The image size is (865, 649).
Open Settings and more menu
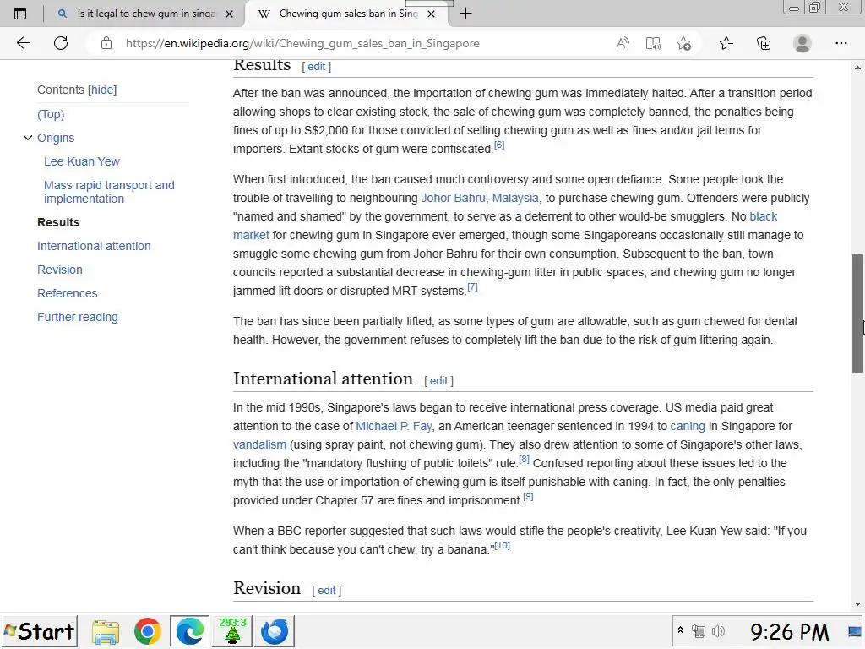[x=841, y=43]
